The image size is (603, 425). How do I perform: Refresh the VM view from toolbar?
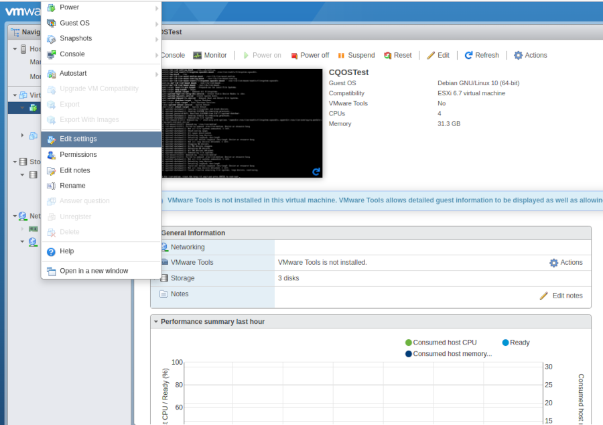pyautogui.click(x=482, y=56)
